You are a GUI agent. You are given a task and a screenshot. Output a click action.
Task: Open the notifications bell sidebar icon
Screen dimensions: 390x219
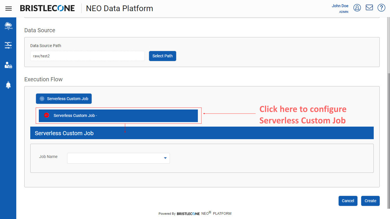8,85
